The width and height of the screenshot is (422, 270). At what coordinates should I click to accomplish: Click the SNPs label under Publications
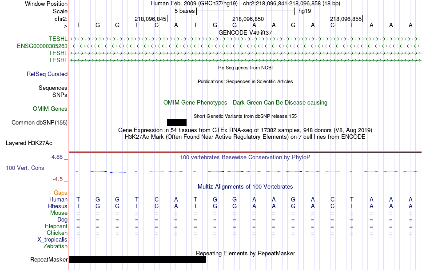60,95
